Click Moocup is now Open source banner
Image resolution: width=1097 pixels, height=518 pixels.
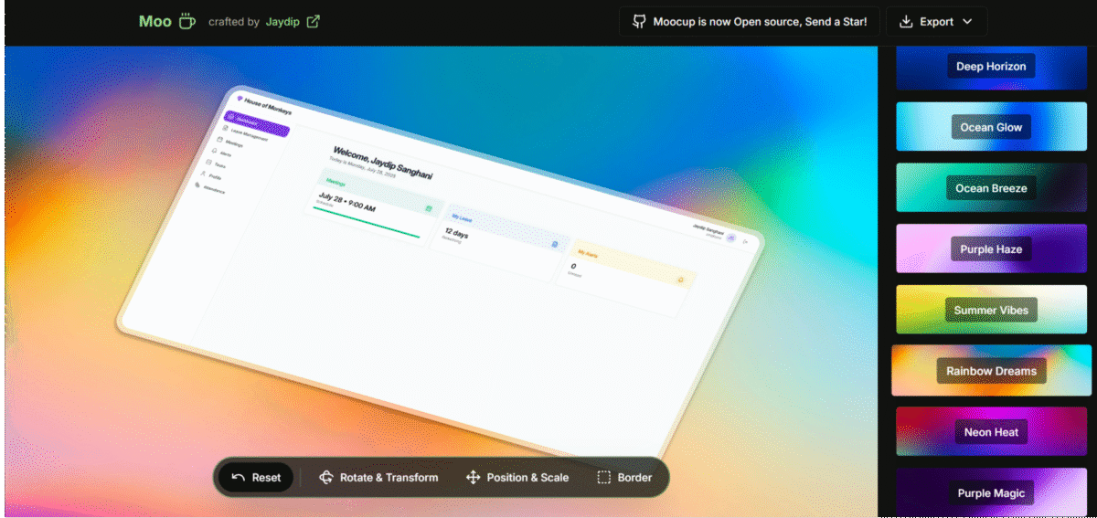(750, 22)
